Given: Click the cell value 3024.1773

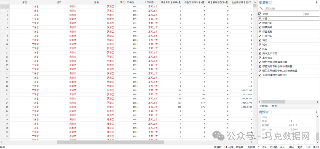Looking at the screenshot, I should point(241,103).
